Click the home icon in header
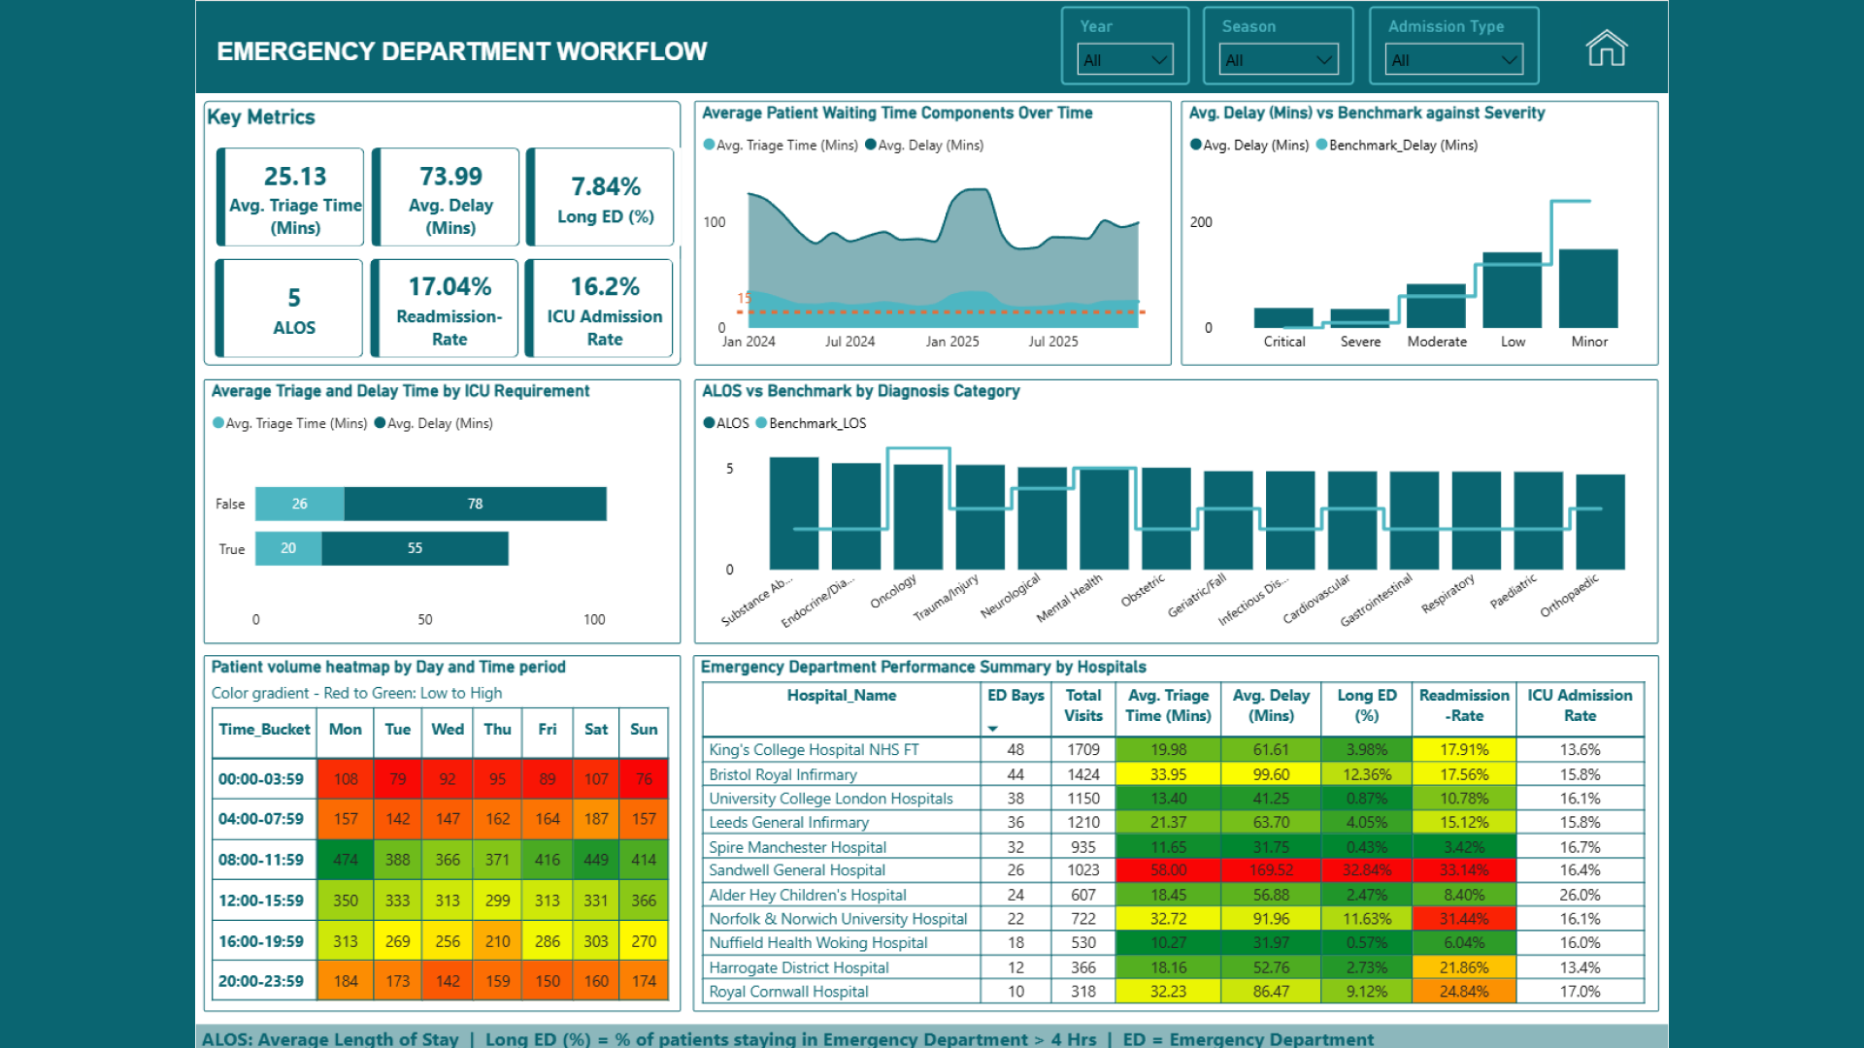The height and width of the screenshot is (1048, 1864). [x=1606, y=48]
